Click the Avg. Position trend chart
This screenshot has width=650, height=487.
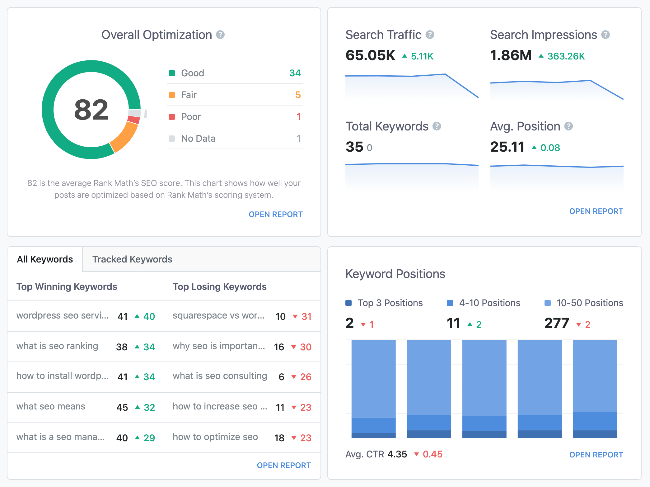coord(557,177)
